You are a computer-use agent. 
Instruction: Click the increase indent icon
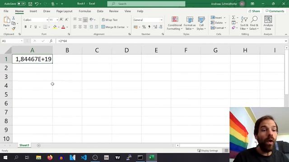pos(96,27)
